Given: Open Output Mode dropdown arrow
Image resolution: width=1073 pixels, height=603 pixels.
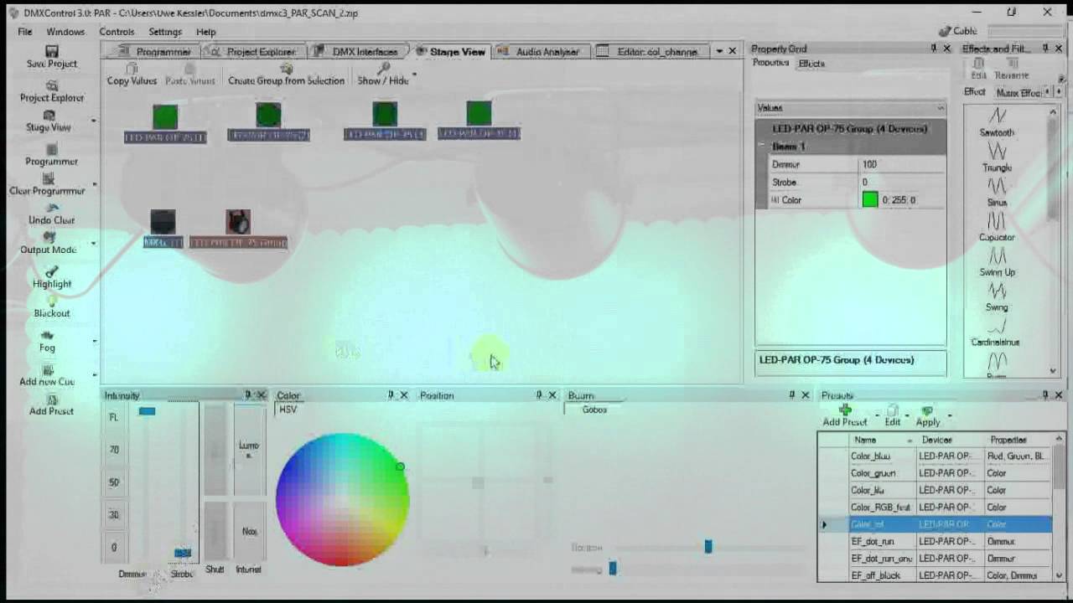Looking at the screenshot, I should pyautogui.click(x=94, y=243).
